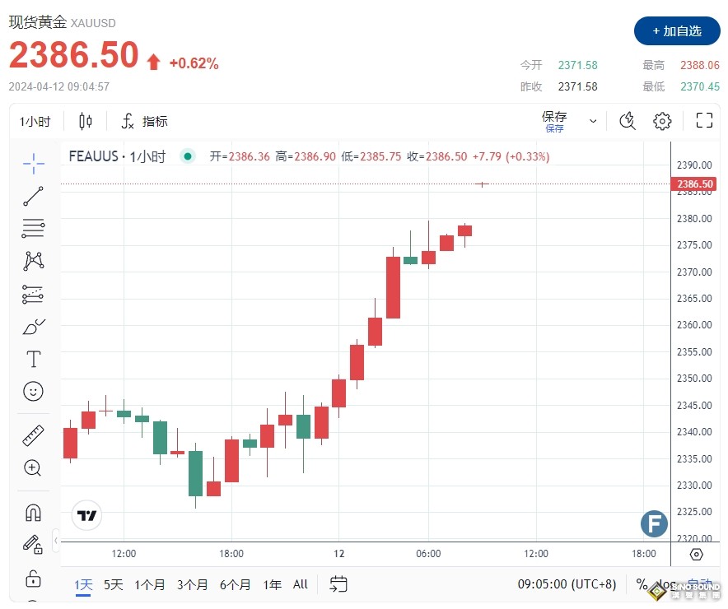Expand the 保存 save options chevron

click(x=593, y=121)
